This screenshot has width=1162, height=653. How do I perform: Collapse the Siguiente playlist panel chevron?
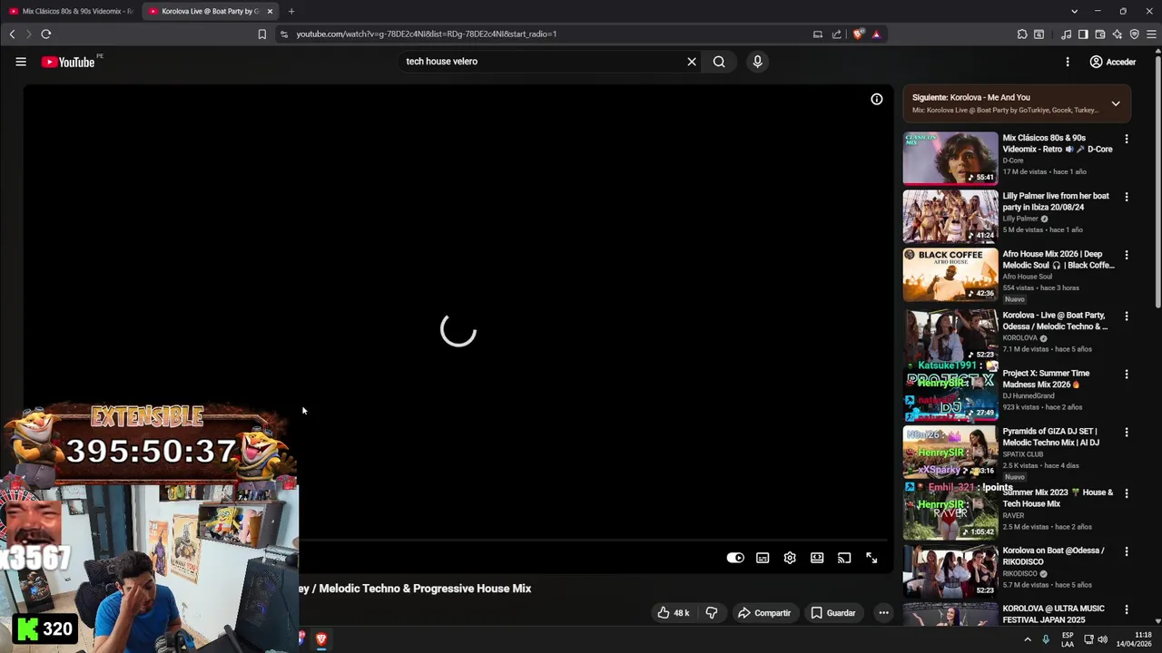1116,103
